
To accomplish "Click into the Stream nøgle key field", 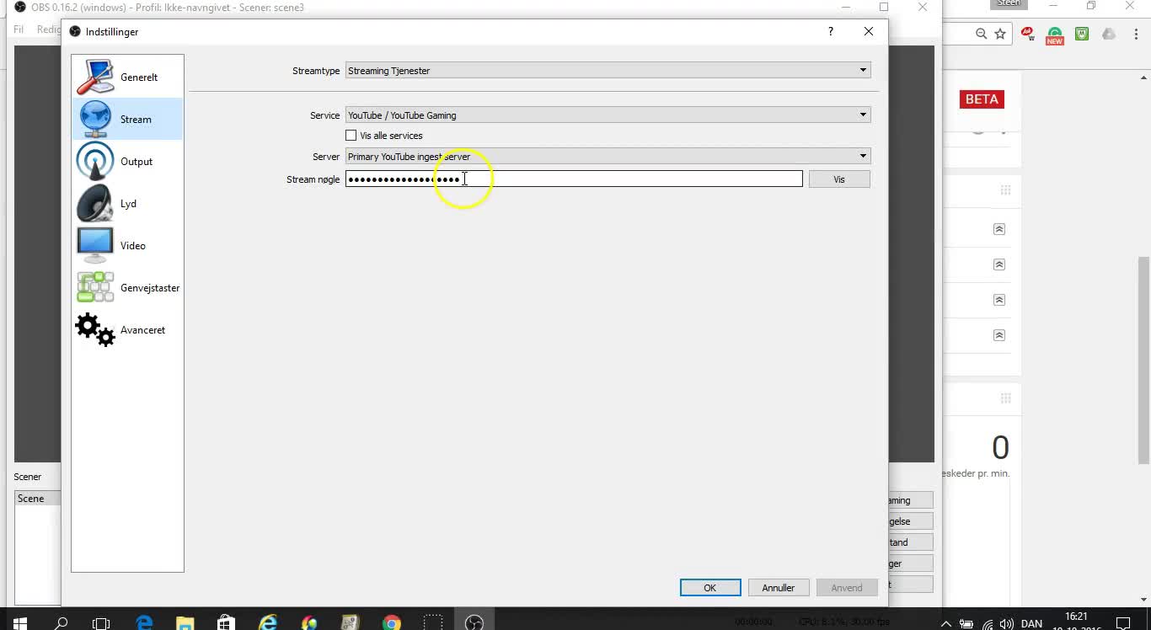I will (574, 179).
